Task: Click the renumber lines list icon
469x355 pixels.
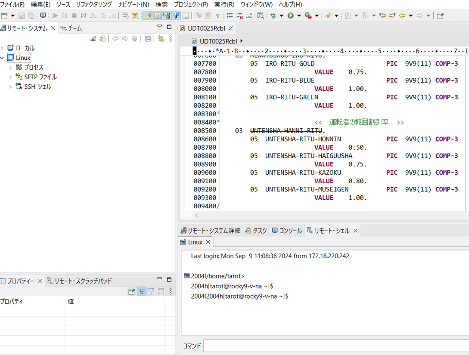Action: [x=230, y=15]
